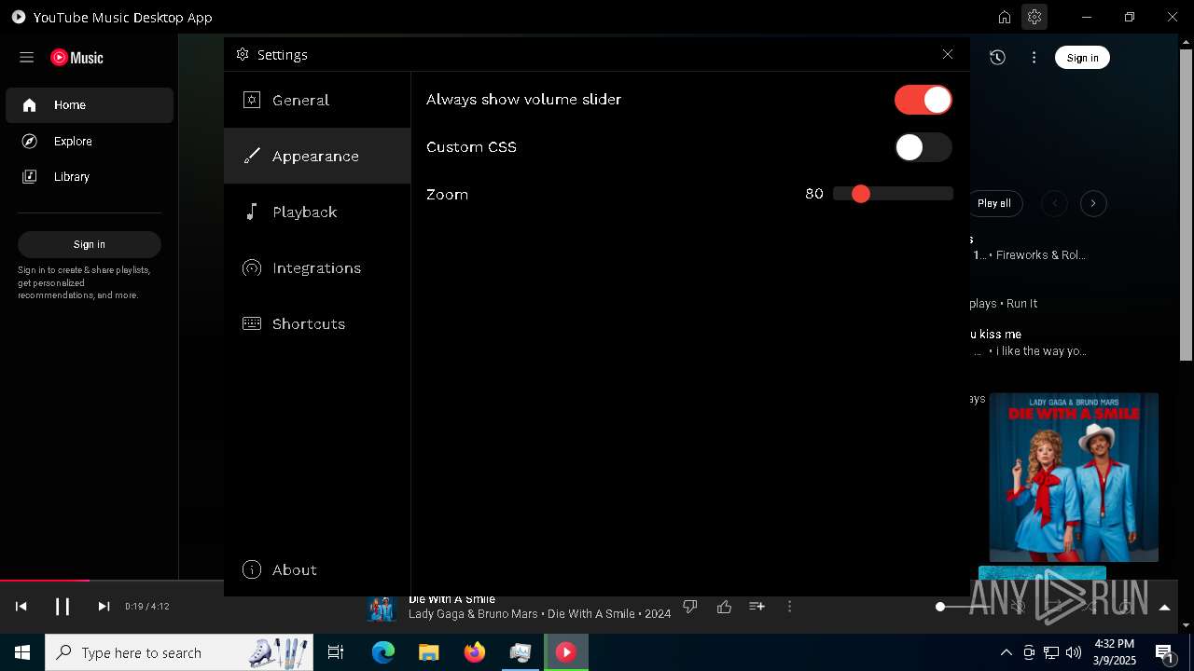Open Library in the sidebar

tap(90, 176)
